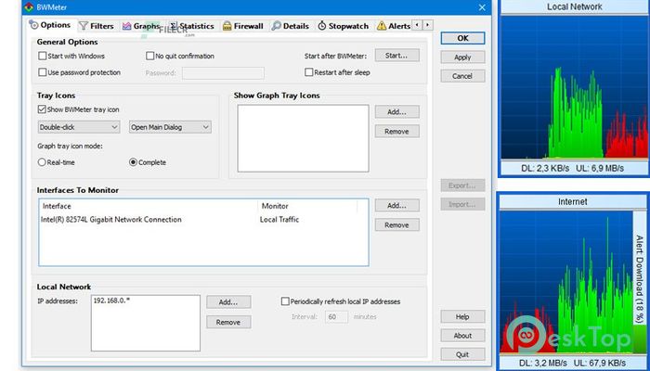The height and width of the screenshot is (371, 650).
Task: Click the empty Show Graph Tray Icons list
Action: tap(303, 138)
